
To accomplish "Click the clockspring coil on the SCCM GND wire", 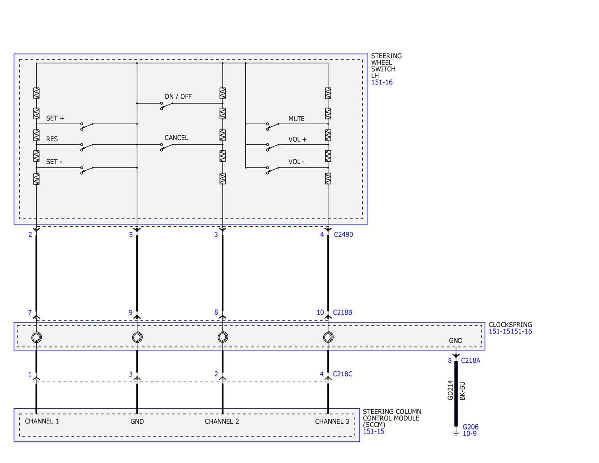I will pos(137,337).
